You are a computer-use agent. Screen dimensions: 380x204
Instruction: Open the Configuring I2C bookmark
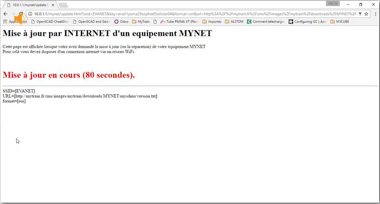coord(308,21)
